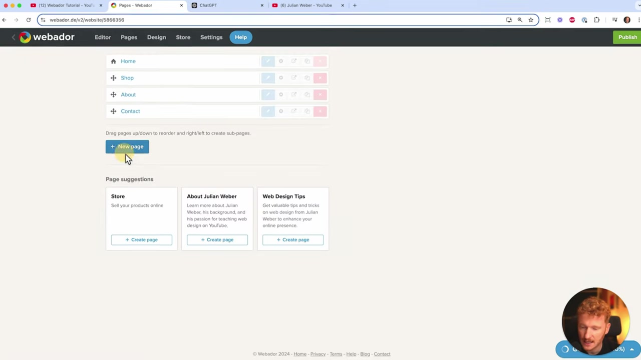Open settings gear for Contact page
The image size is (641, 360).
point(281,111)
